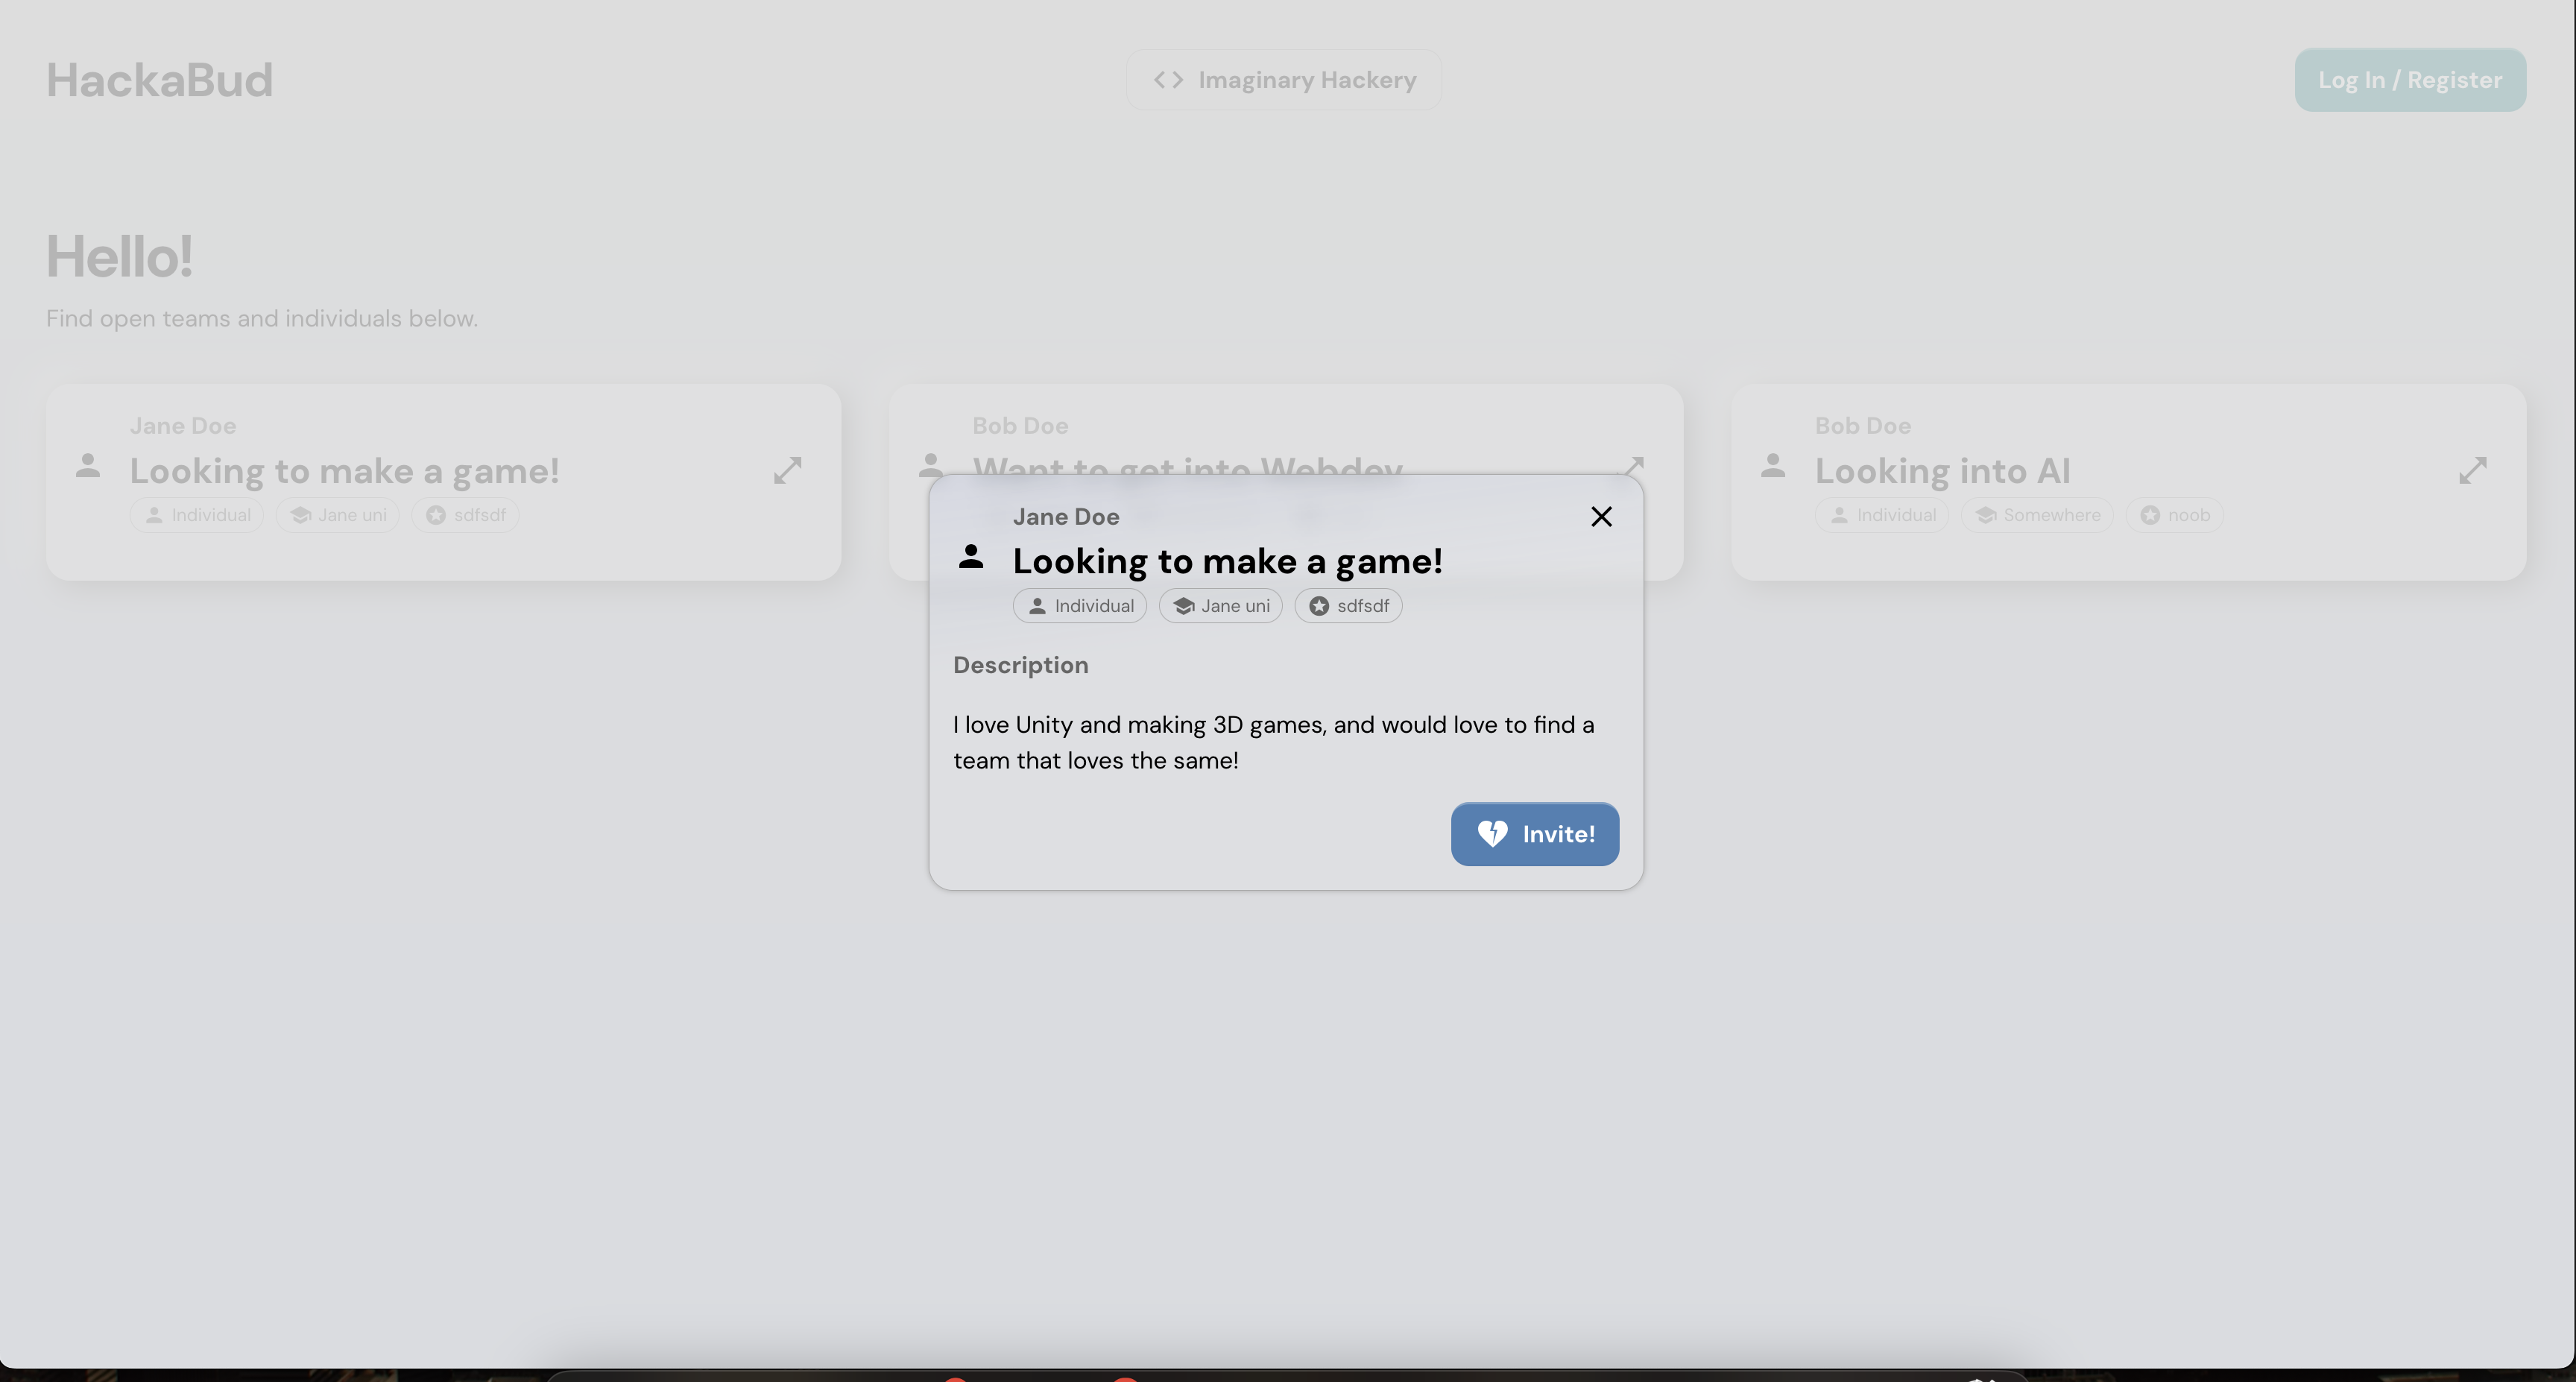Click the Invite! button

(x=1534, y=834)
